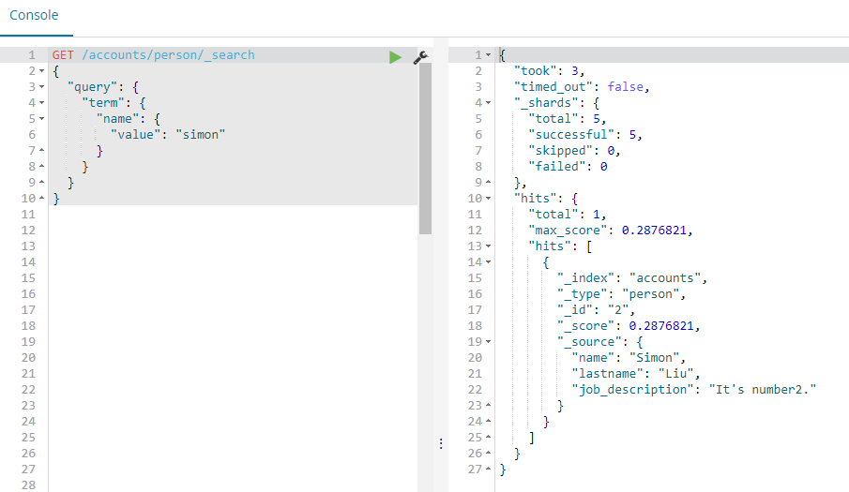Click "max_score" 0.2876821 value

click(x=654, y=231)
